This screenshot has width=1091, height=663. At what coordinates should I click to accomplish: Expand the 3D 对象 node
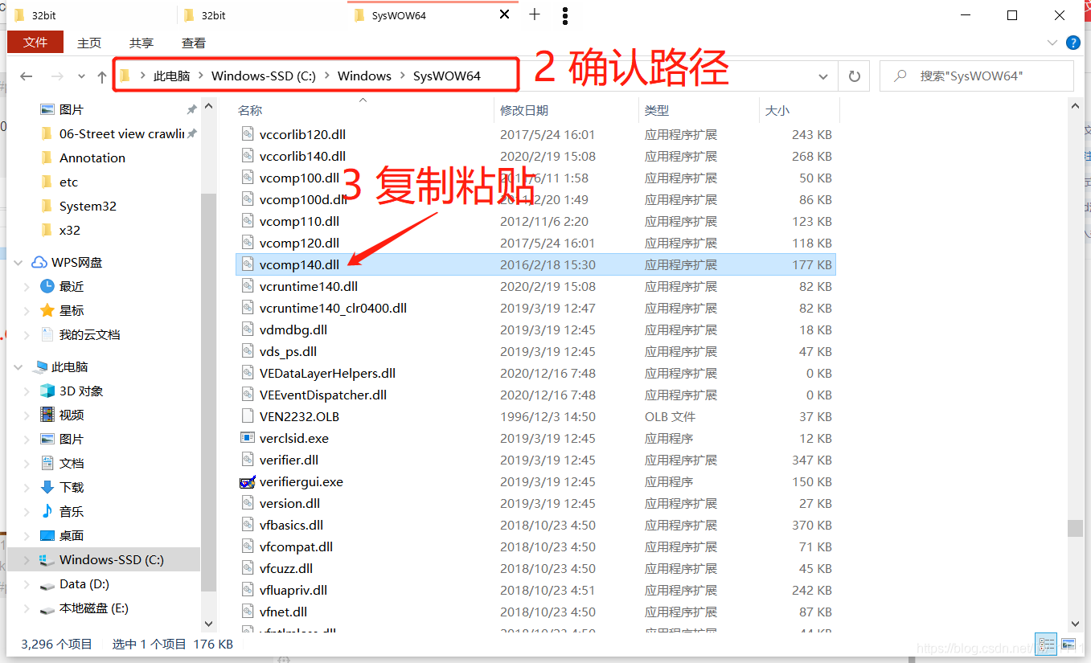pyautogui.click(x=27, y=391)
